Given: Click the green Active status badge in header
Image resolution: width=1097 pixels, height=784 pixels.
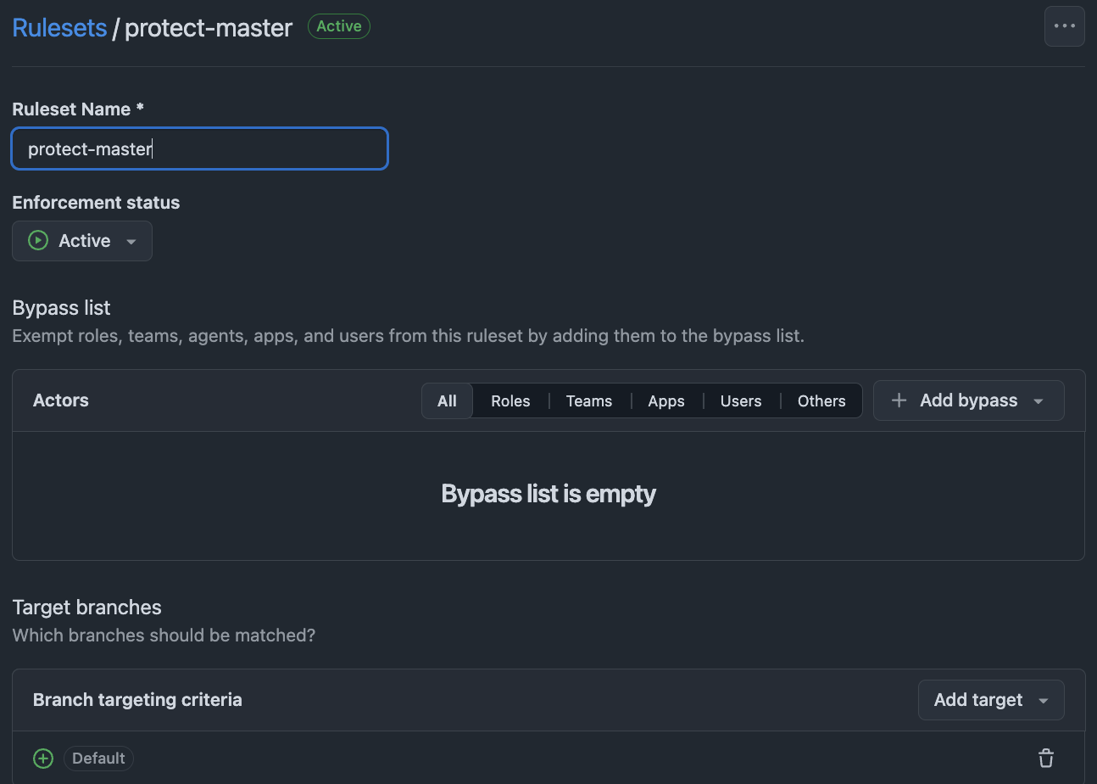Looking at the screenshot, I should pyautogui.click(x=339, y=26).
